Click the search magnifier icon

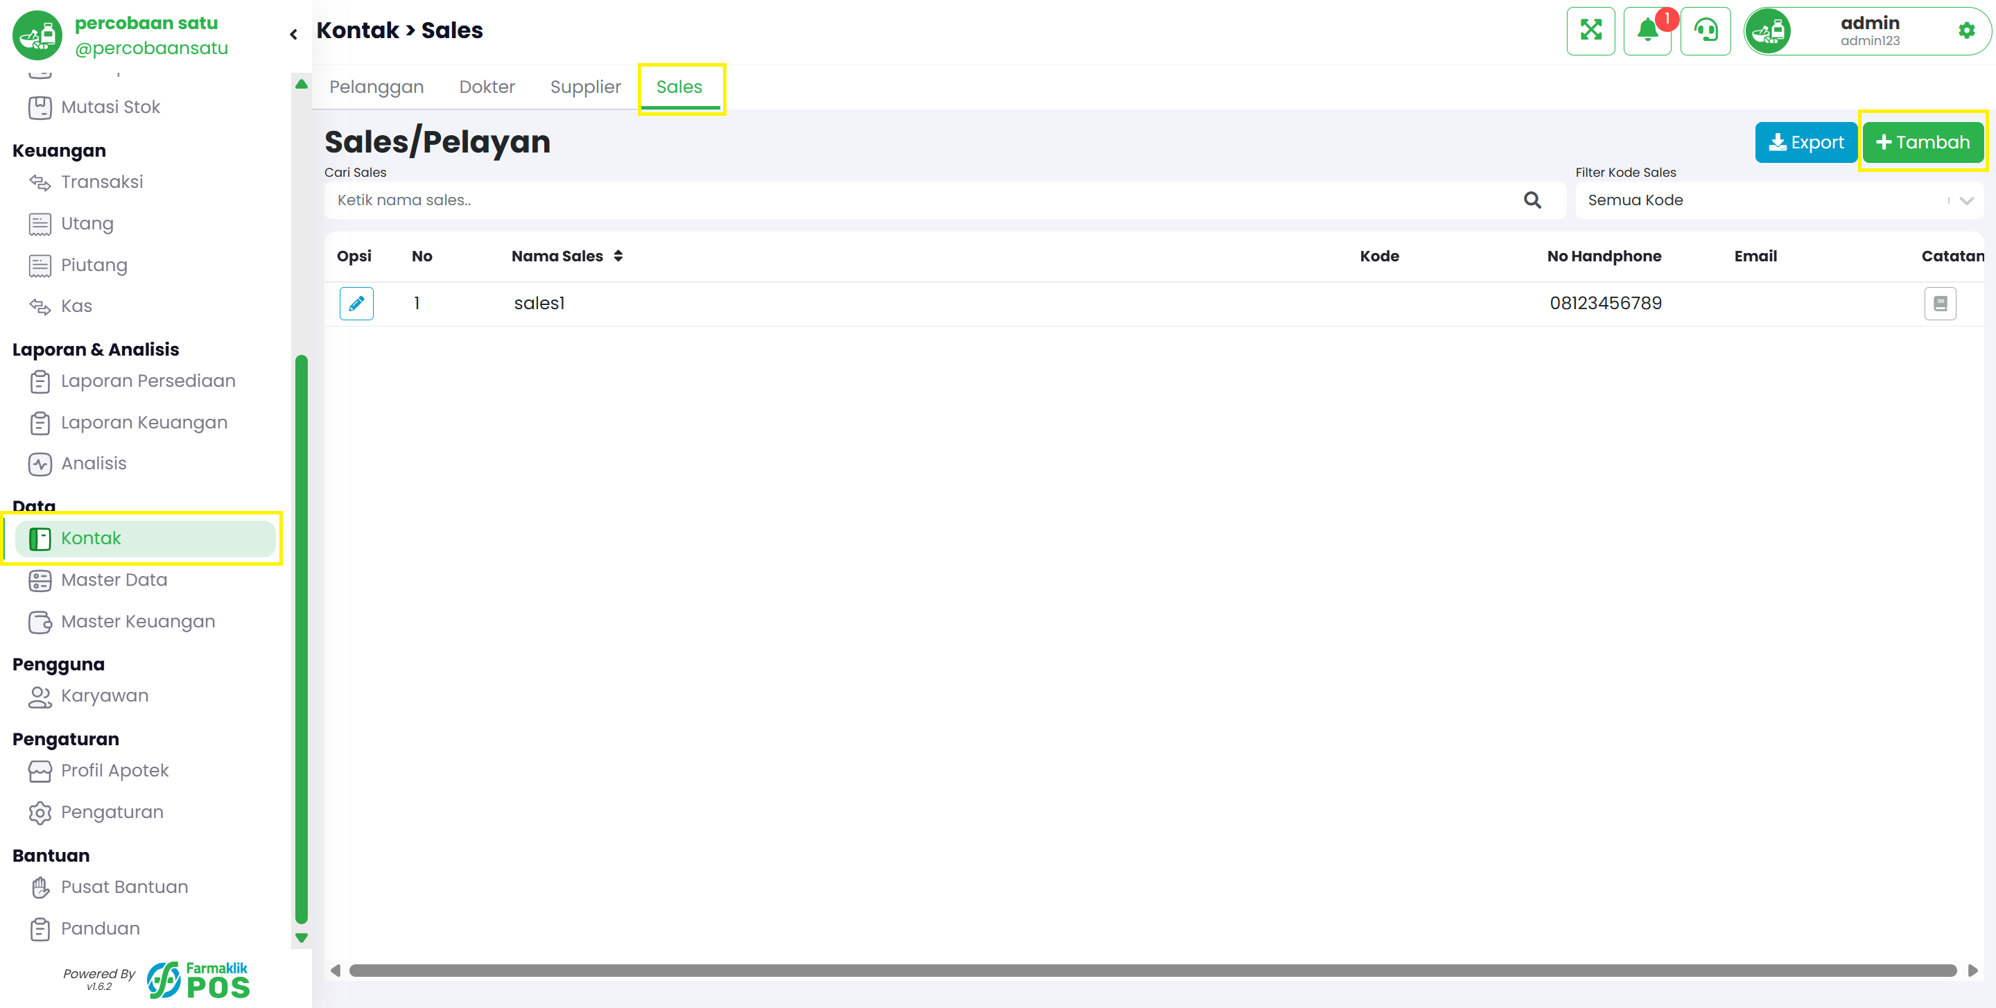point(1532,200)
